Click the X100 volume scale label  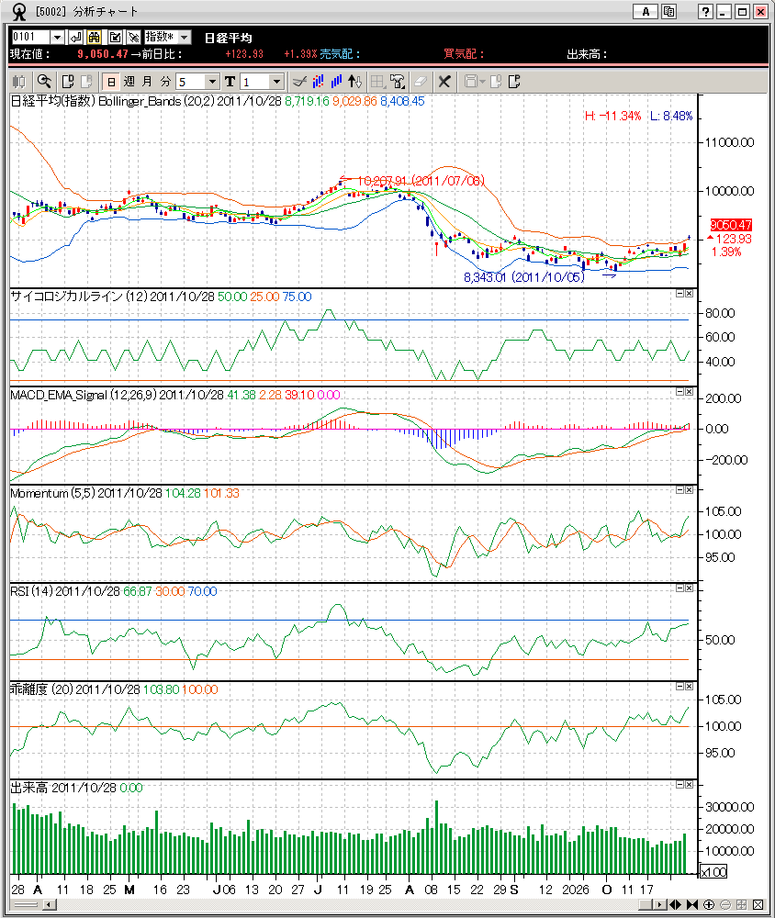713,870
